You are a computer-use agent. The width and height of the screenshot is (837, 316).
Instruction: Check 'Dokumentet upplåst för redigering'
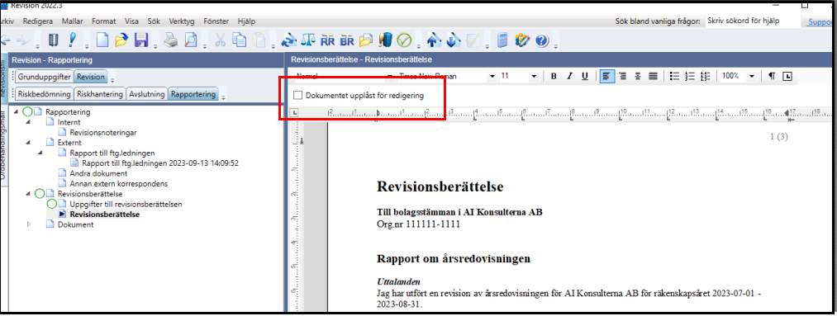(x=298, y=96)
